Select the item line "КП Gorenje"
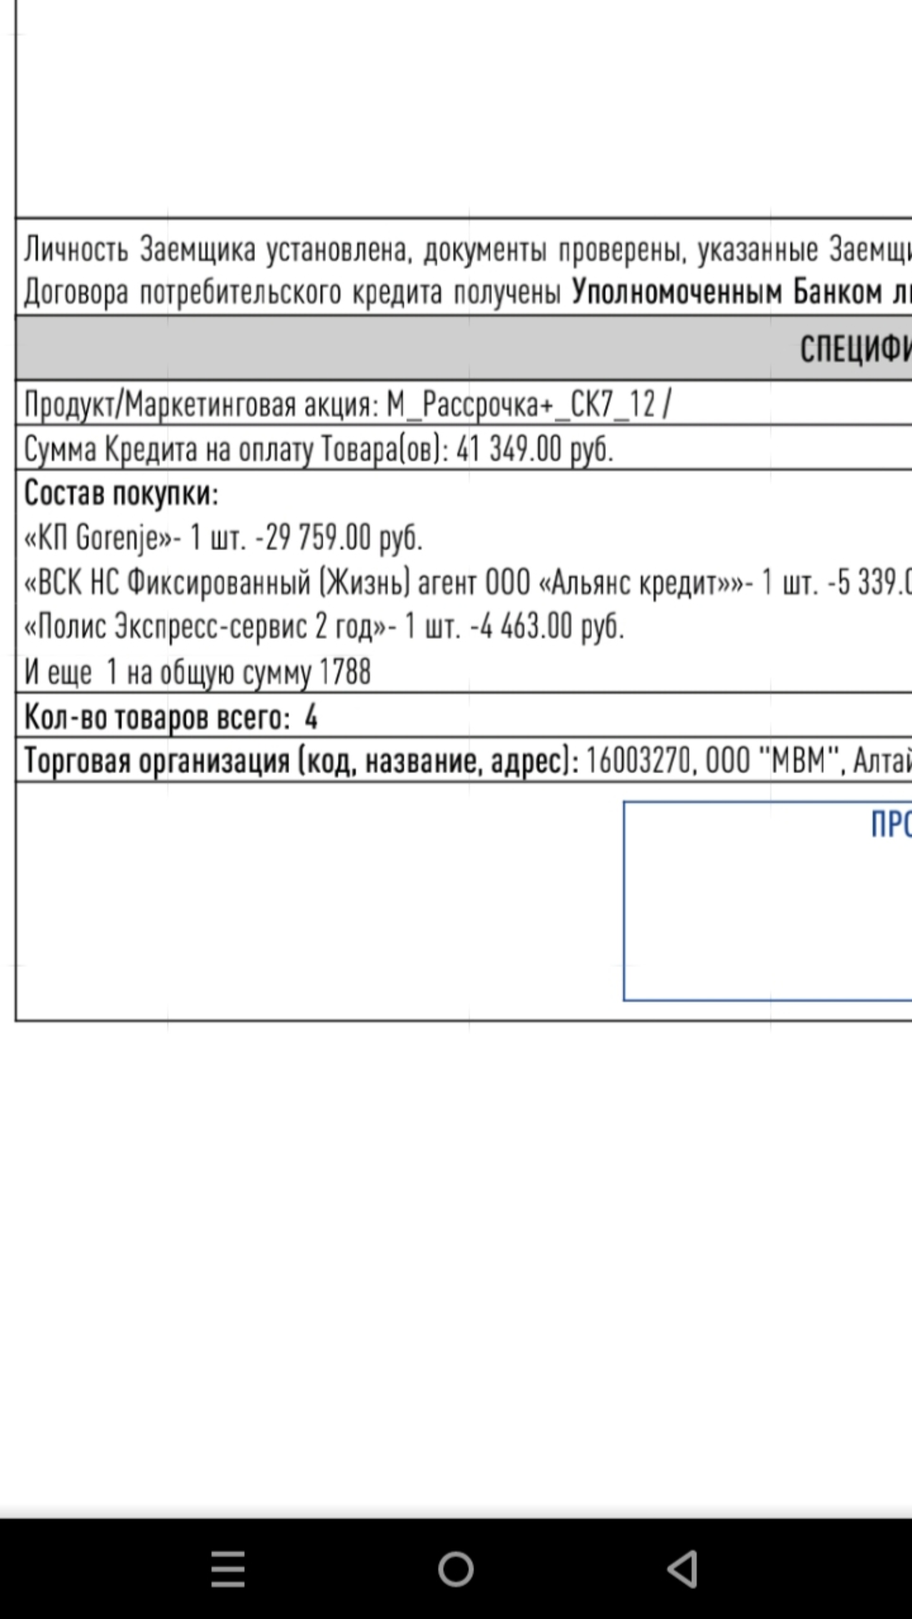 [x=223, y=538]
